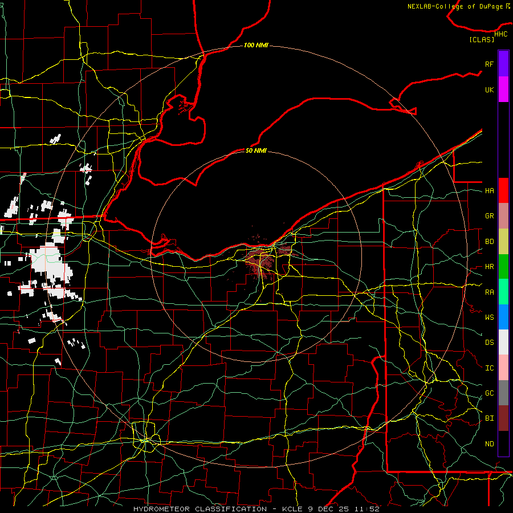Click the ND black legend color block
The width and height of the screenshot is (513, 513).
[503, 443]
